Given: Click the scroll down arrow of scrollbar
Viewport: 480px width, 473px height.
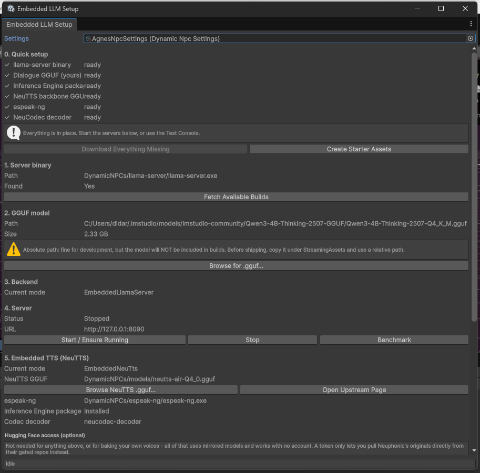Looking at the screenshot, I should pyautogui.click(x=474, y=450).
